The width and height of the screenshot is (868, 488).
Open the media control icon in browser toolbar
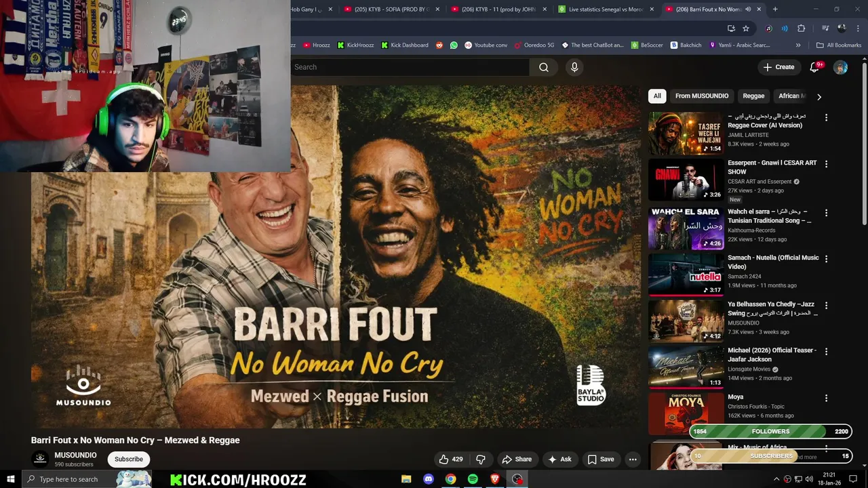(825, 28)
